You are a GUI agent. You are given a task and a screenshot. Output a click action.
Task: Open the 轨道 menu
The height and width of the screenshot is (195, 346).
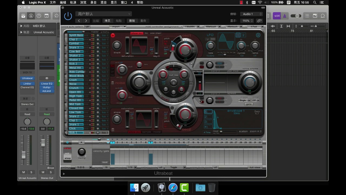[x=73, y=2]
